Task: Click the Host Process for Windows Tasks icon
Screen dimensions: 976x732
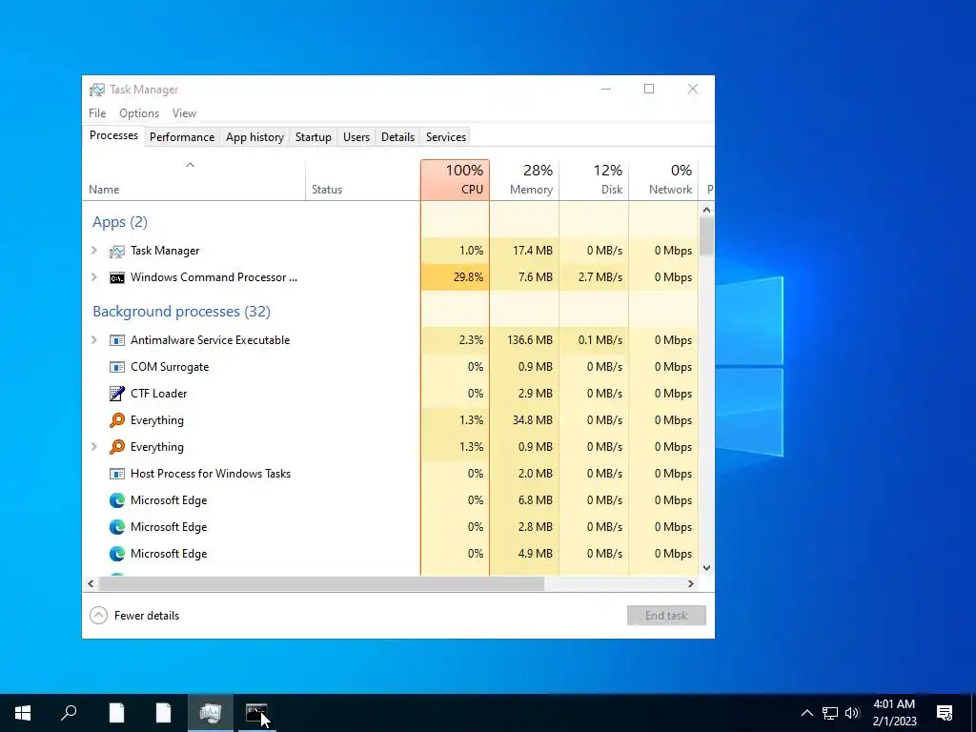Action: [117, 474]
